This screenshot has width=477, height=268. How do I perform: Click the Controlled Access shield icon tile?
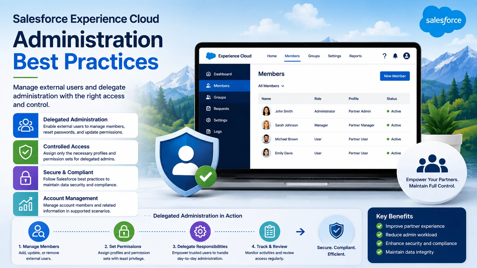pyautogui.click(x=26, y=152)
